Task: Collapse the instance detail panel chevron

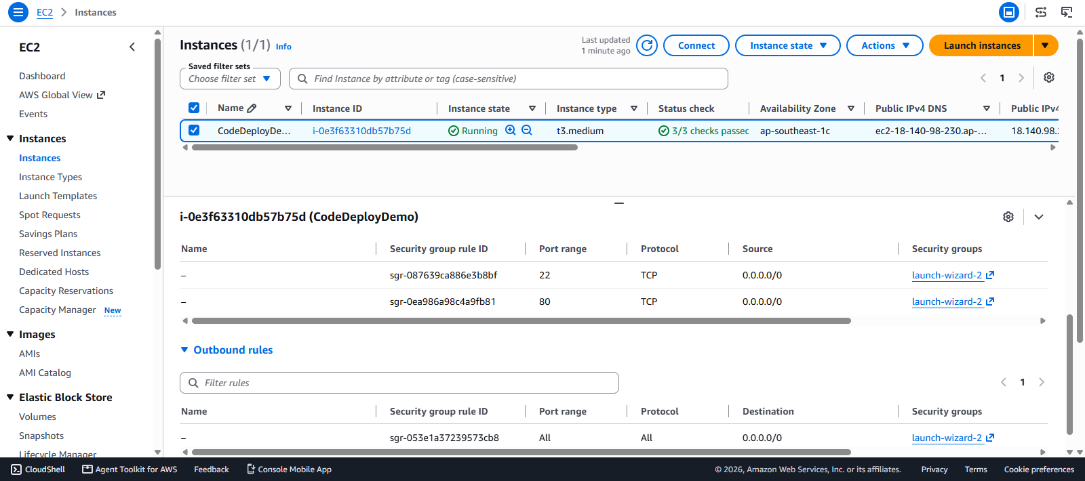Action: pyautogui.click(x=1039, y=217)
